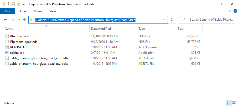The height and width of the screenshot is (106, 238).
Task: Click the Up one level arrow
Action: pos(25,20)
